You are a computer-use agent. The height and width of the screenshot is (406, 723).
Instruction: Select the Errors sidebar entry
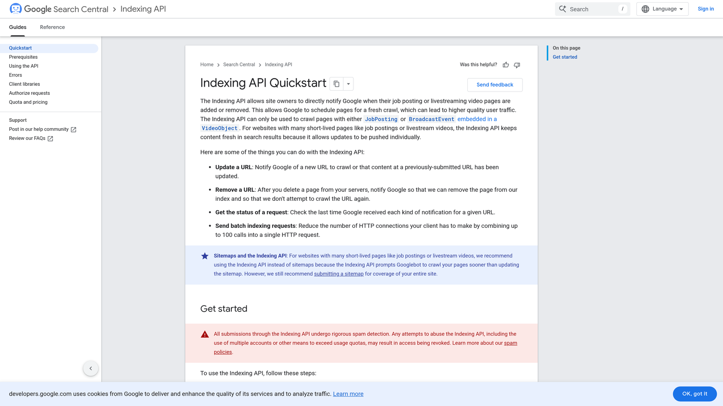pos(15,75)
